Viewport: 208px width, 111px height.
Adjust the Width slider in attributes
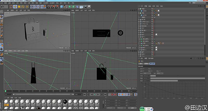[178, 81]
